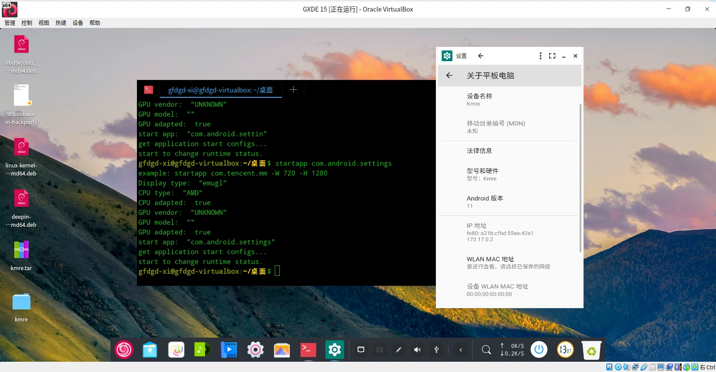Click the terminal command prompt cursor
The height and width of the screenshot is (372, 716).
click(x=277, y=271)
